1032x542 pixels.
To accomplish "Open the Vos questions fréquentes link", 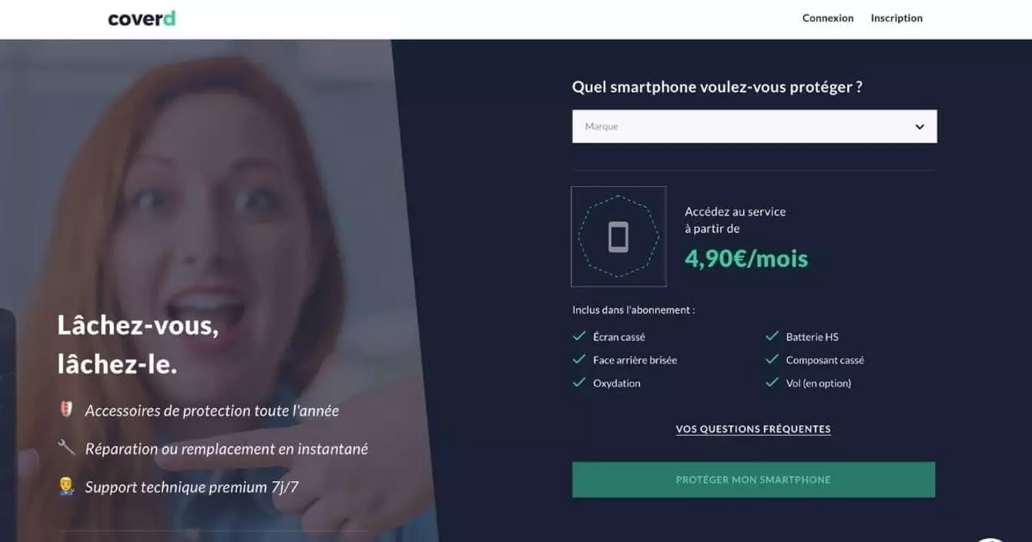I will point(753,429).
